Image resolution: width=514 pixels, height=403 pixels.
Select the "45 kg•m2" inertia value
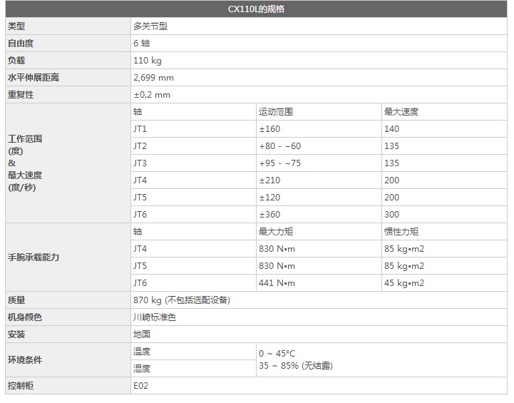tap(404, 283)
